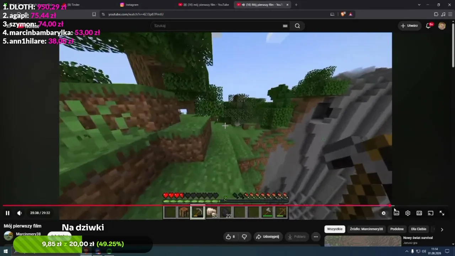Open the Marcinmery38 channel avatar
The height and width of the screenshot is (256, 455).
pyautogui.click(x=9, y=235)
